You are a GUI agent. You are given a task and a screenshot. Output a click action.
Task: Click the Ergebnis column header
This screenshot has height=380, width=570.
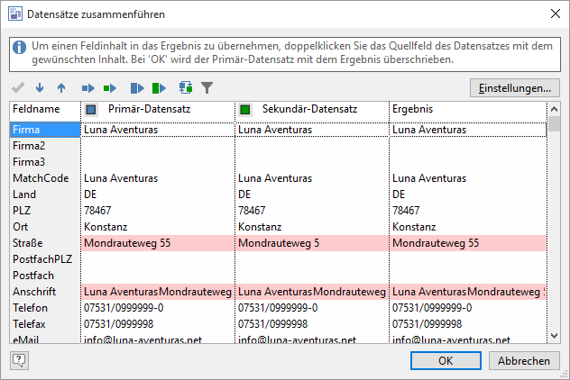click(466, 109)
